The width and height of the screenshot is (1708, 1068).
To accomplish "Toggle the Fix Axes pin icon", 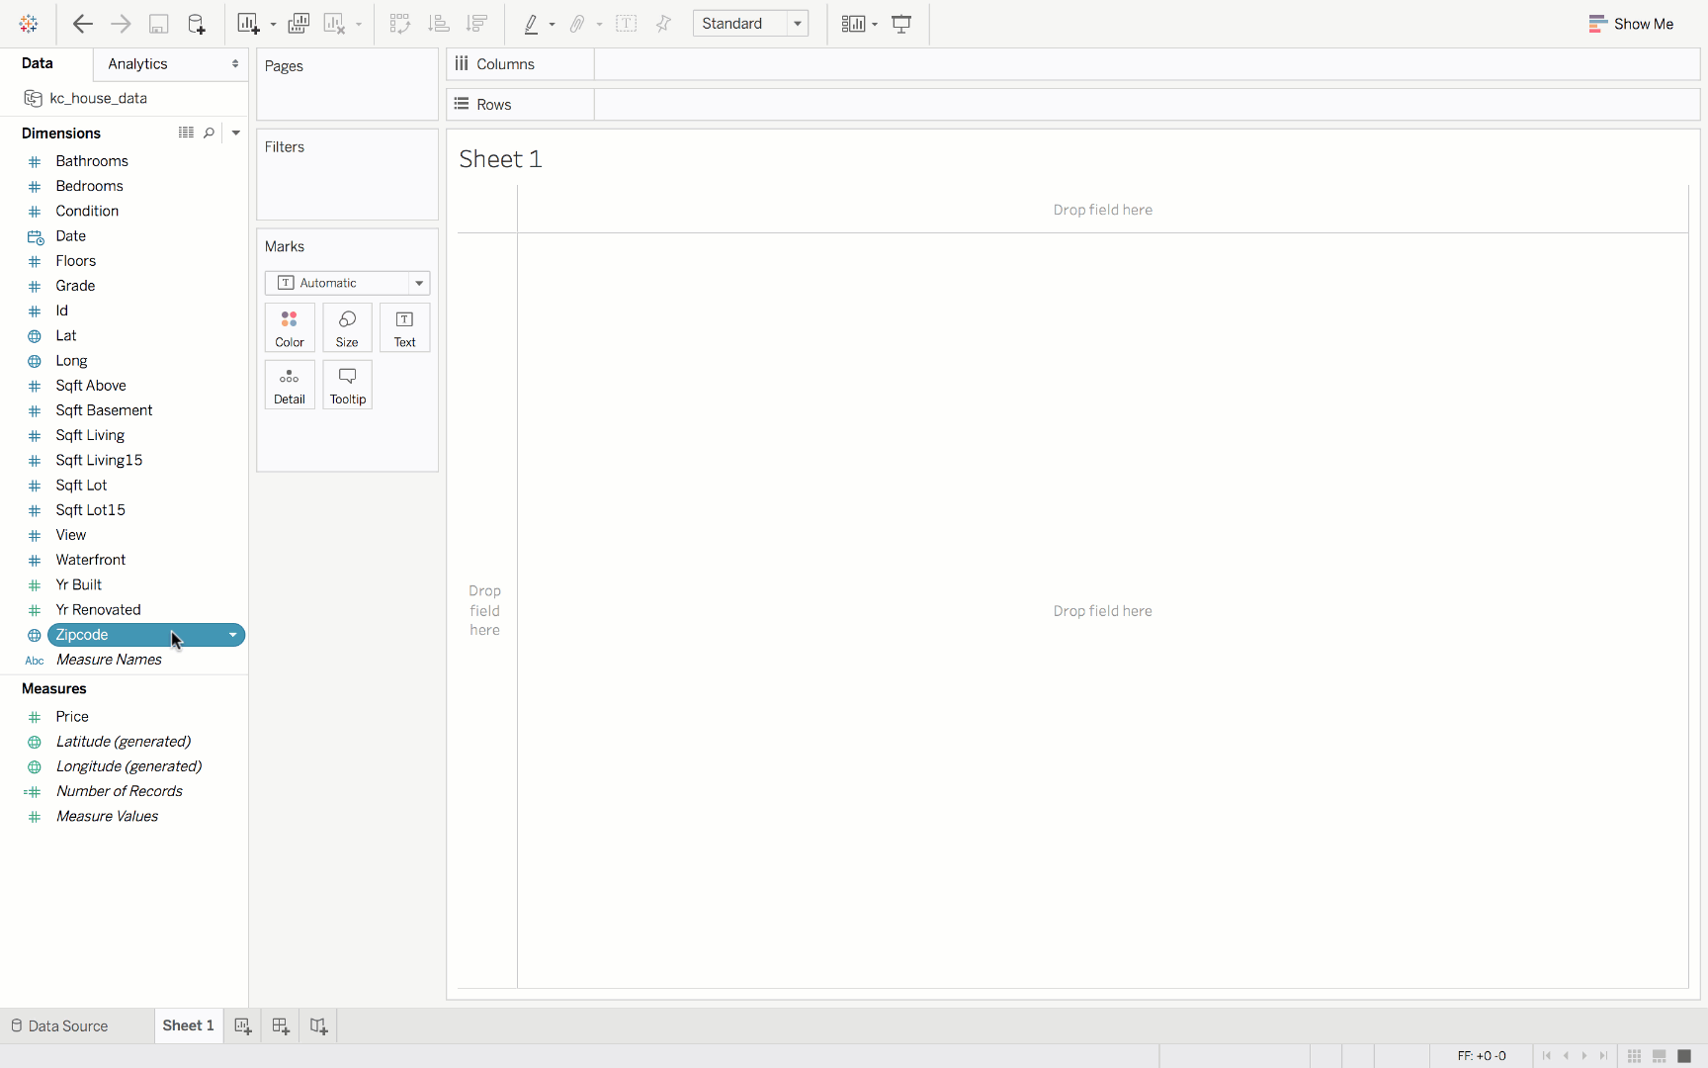I will pos(663,24).
